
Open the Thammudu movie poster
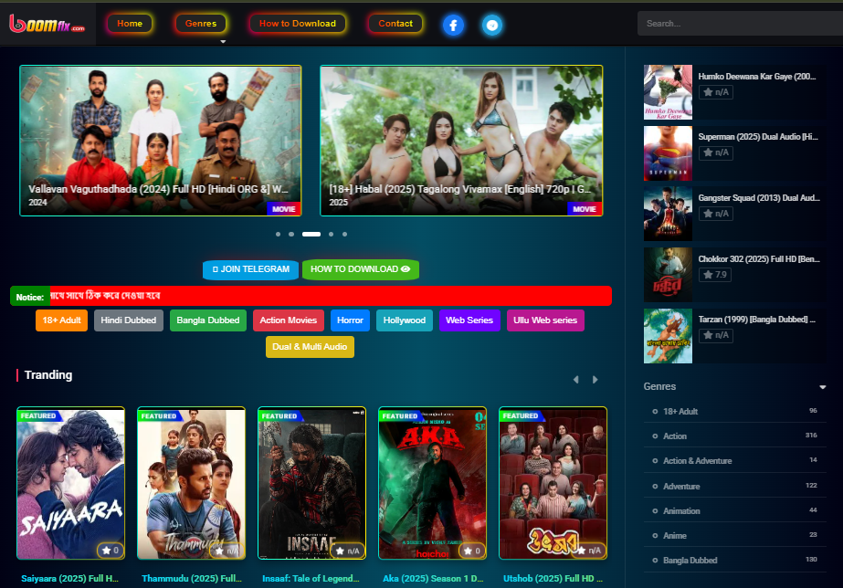[192, 483]
